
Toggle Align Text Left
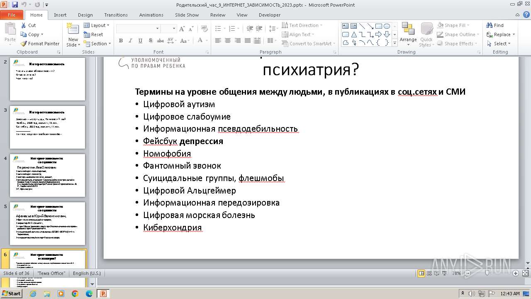(x=218, y=40)
